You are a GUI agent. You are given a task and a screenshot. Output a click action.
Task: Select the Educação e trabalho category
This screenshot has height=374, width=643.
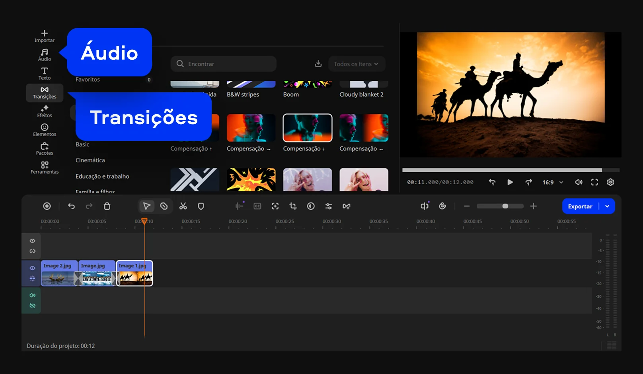coord(102,176)
